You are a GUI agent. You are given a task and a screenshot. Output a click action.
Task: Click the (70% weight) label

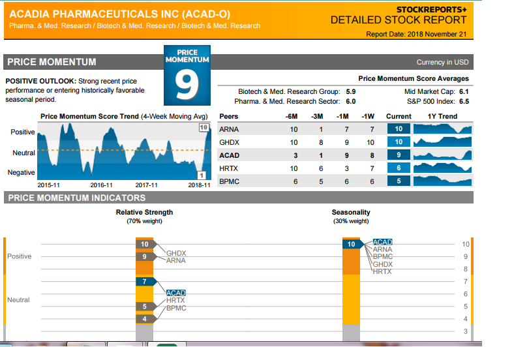pos(144,221)
